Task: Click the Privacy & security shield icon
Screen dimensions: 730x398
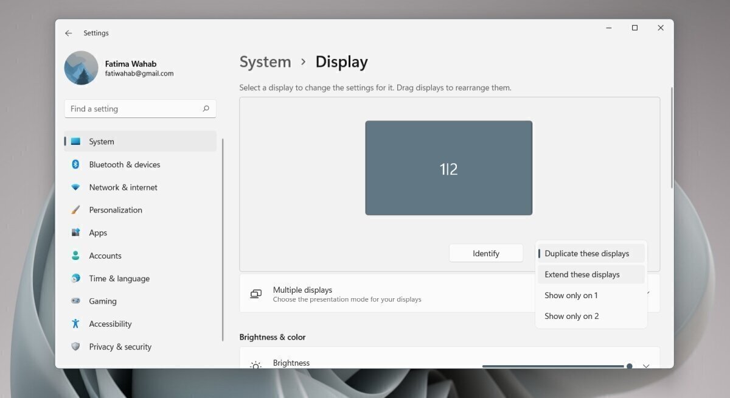Action: (75, 347)
